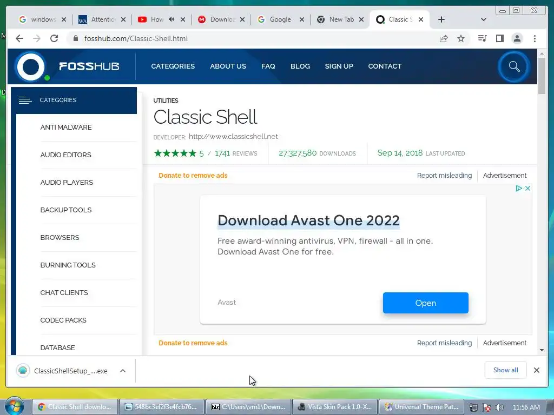Open the Chrome three-dot menu
The width and height of the screenshot is (554, 415).
click(x=535, y=38)
